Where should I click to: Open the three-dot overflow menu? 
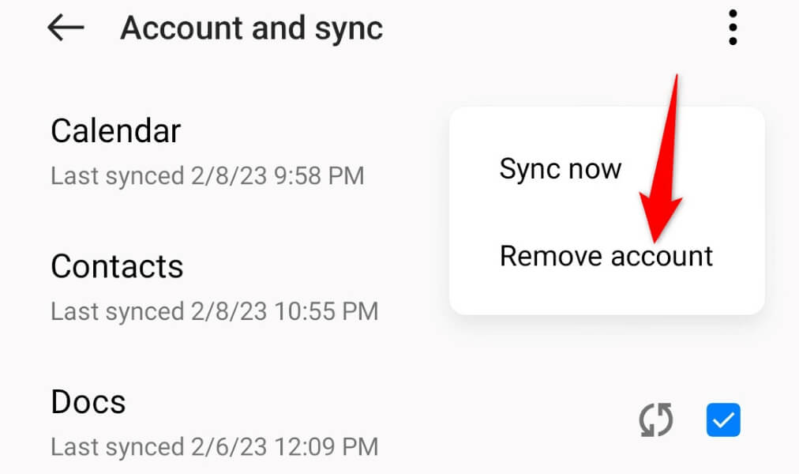733,28
